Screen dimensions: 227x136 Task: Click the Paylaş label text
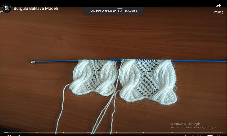[218, 12]
